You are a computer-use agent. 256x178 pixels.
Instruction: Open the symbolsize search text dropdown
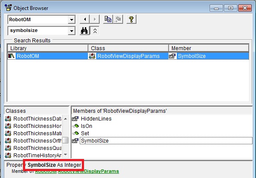71,31
